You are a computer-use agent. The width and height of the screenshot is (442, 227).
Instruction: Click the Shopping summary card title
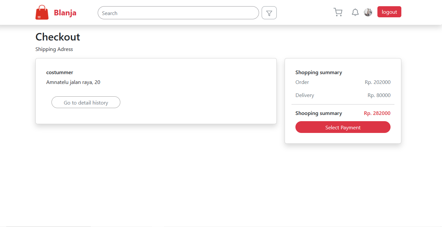(319, 72)
